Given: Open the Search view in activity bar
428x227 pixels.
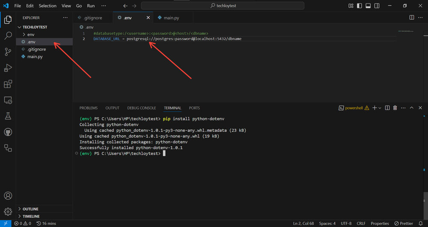Looking at the screenshot, I should point(8,35).
